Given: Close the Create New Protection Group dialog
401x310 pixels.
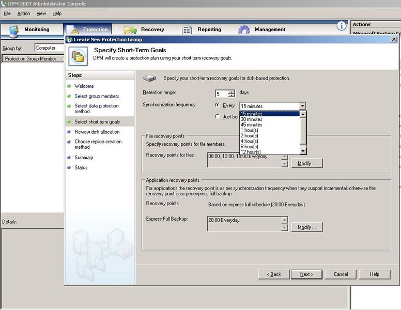Looking at the screenshot, I should [394, 39].
